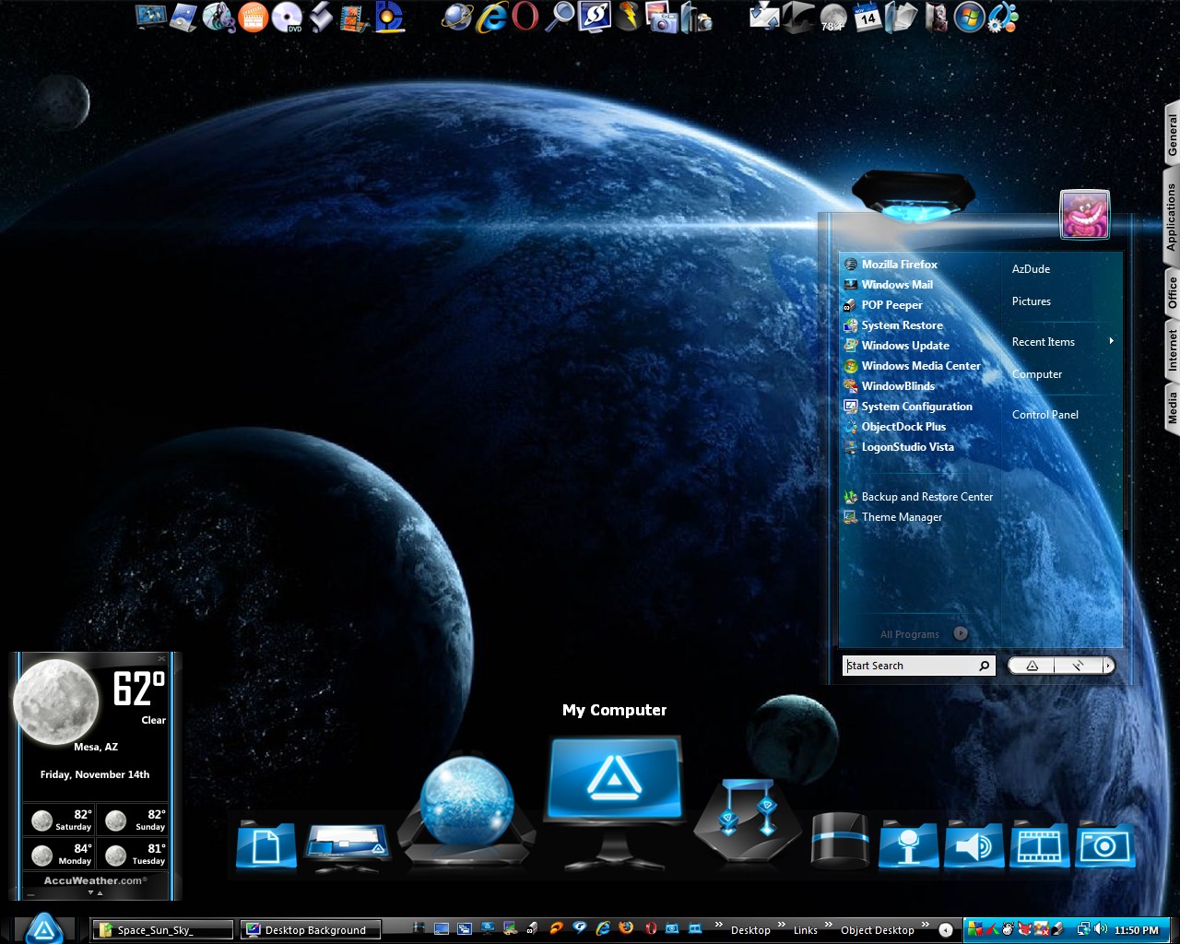
Task: Open AzDude user folder link
Action: pyautogui.click(x=1031, y=269)
